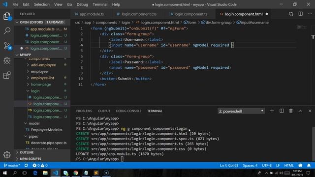Click the editor minimap
This screenshot has height=177, width=315.
(302, 28)
